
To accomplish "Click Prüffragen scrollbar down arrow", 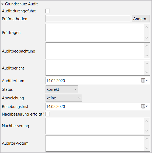I will (147, 38).
